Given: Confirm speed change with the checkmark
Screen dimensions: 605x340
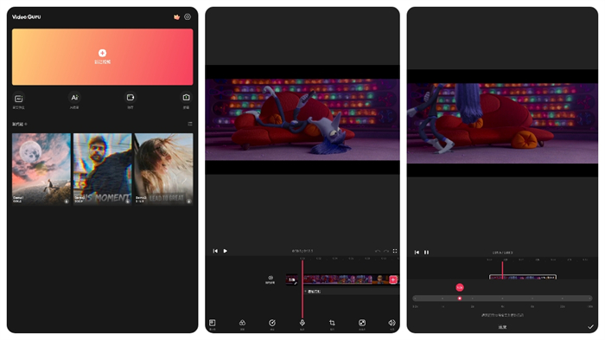Looking at the screenshot, I should [590, 327].
